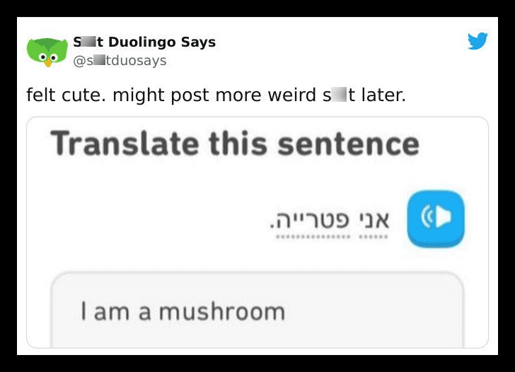515x372 pixels.
Task: Open the embedded Duolingo screenshot image
Action: coord(257,232)
